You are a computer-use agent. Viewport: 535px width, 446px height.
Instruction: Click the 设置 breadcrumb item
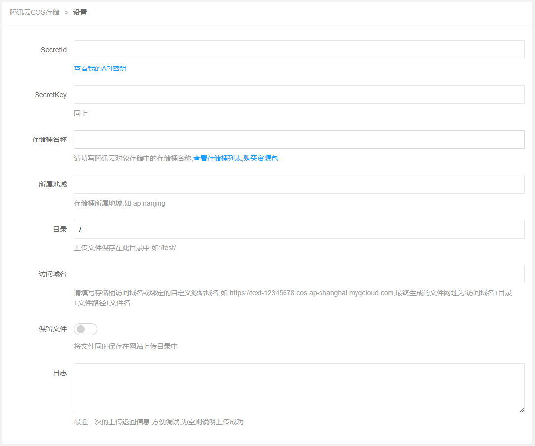[80, 13]
